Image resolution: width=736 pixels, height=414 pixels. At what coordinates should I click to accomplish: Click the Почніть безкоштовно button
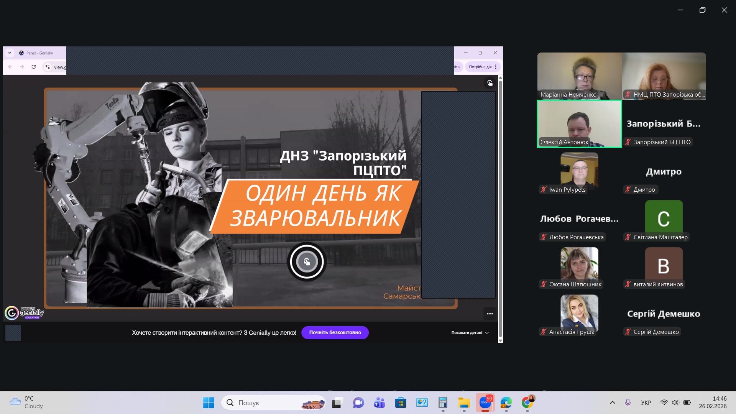click(335, 333)
